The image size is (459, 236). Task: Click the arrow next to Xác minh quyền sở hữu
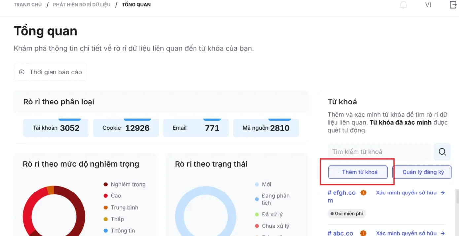(x=443, y=192)
